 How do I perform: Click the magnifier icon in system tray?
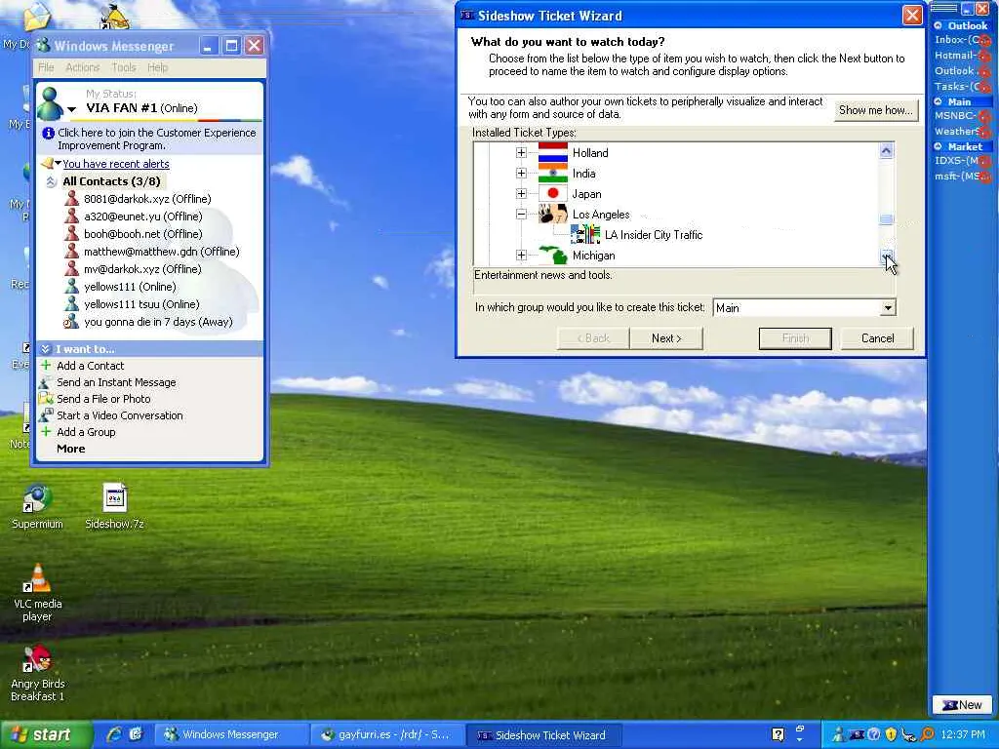pyautogui.click(x=927, y=734)
